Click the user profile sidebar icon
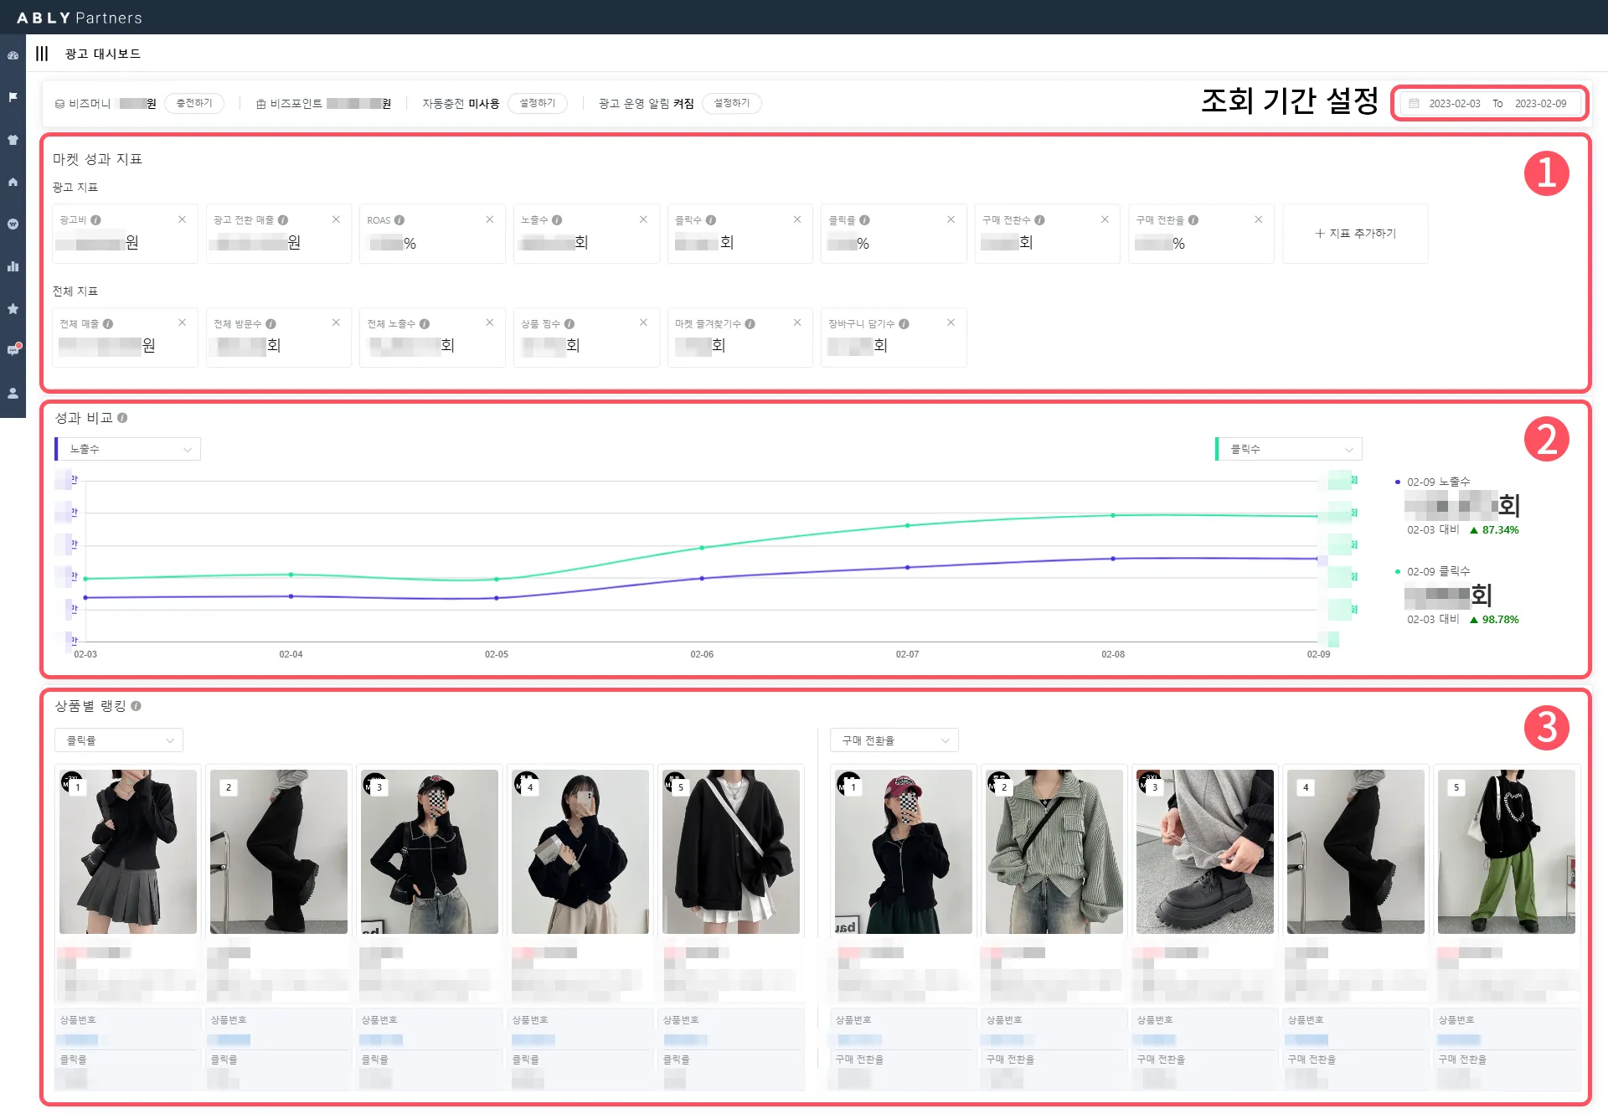The height and width of the screenshot is (1119, 1608). click(x=13, y=393)
